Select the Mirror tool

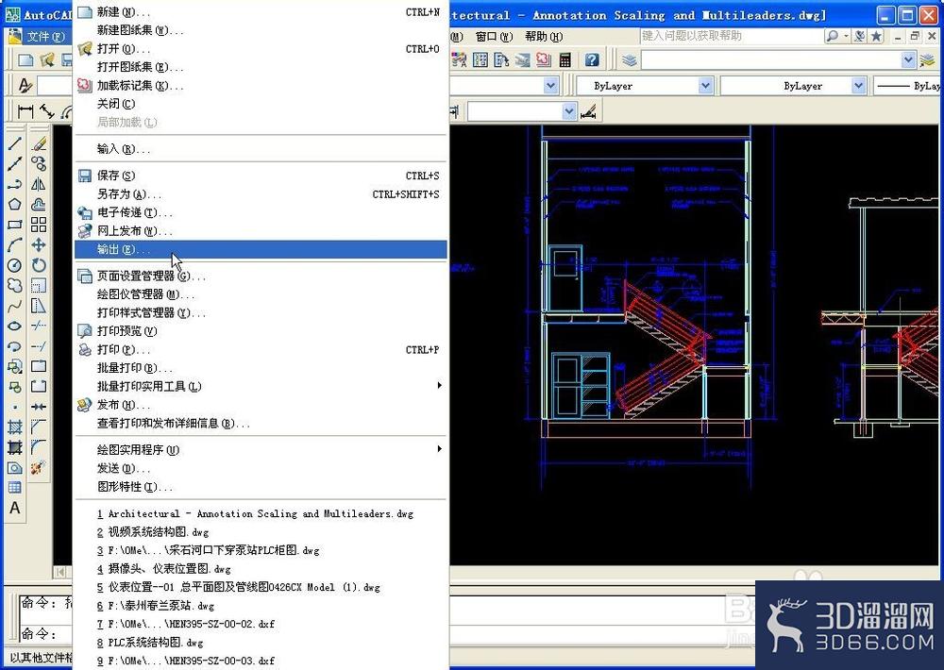pyautogui.click(x=39, y=184)
